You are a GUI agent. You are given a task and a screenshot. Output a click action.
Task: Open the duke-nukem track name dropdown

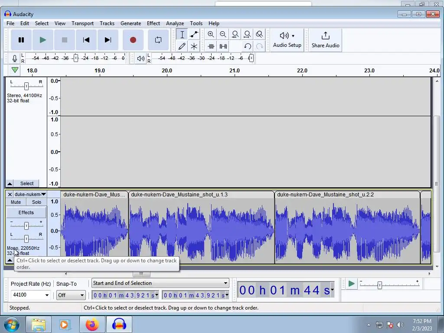pos(30,194)
